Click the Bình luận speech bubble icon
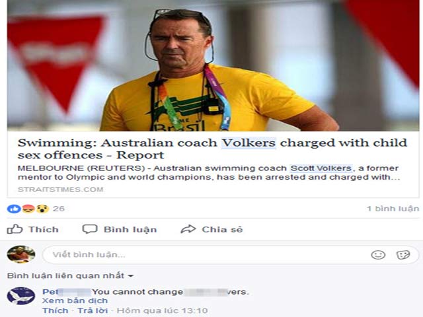Viewport: 423px width, 317px height. (90, 229)
